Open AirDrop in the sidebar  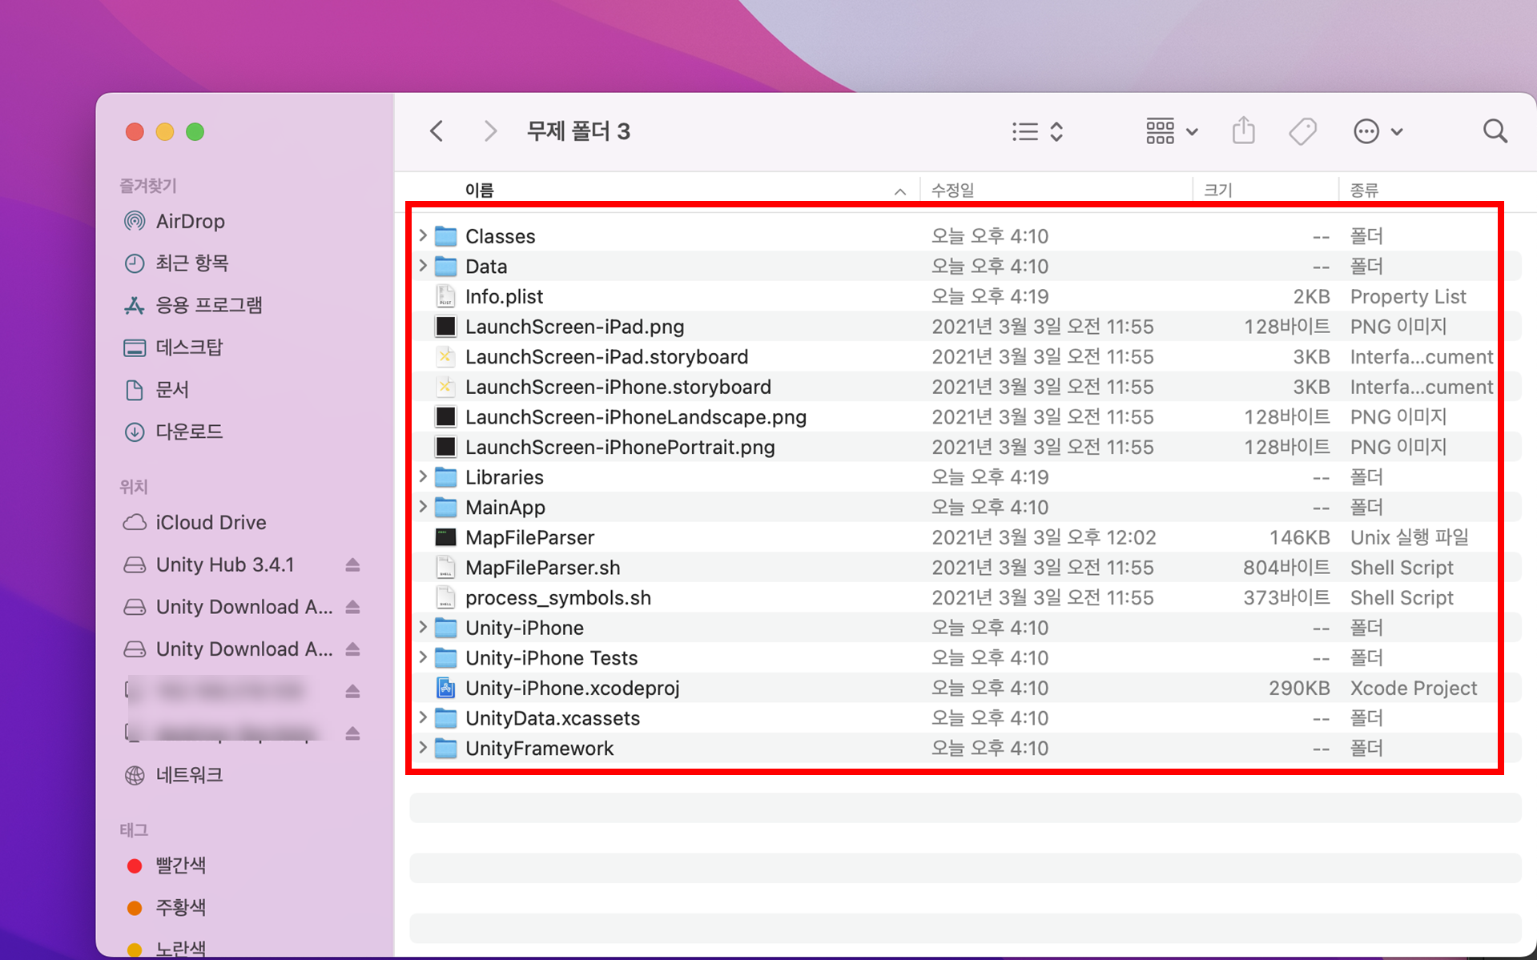point(190,221)
